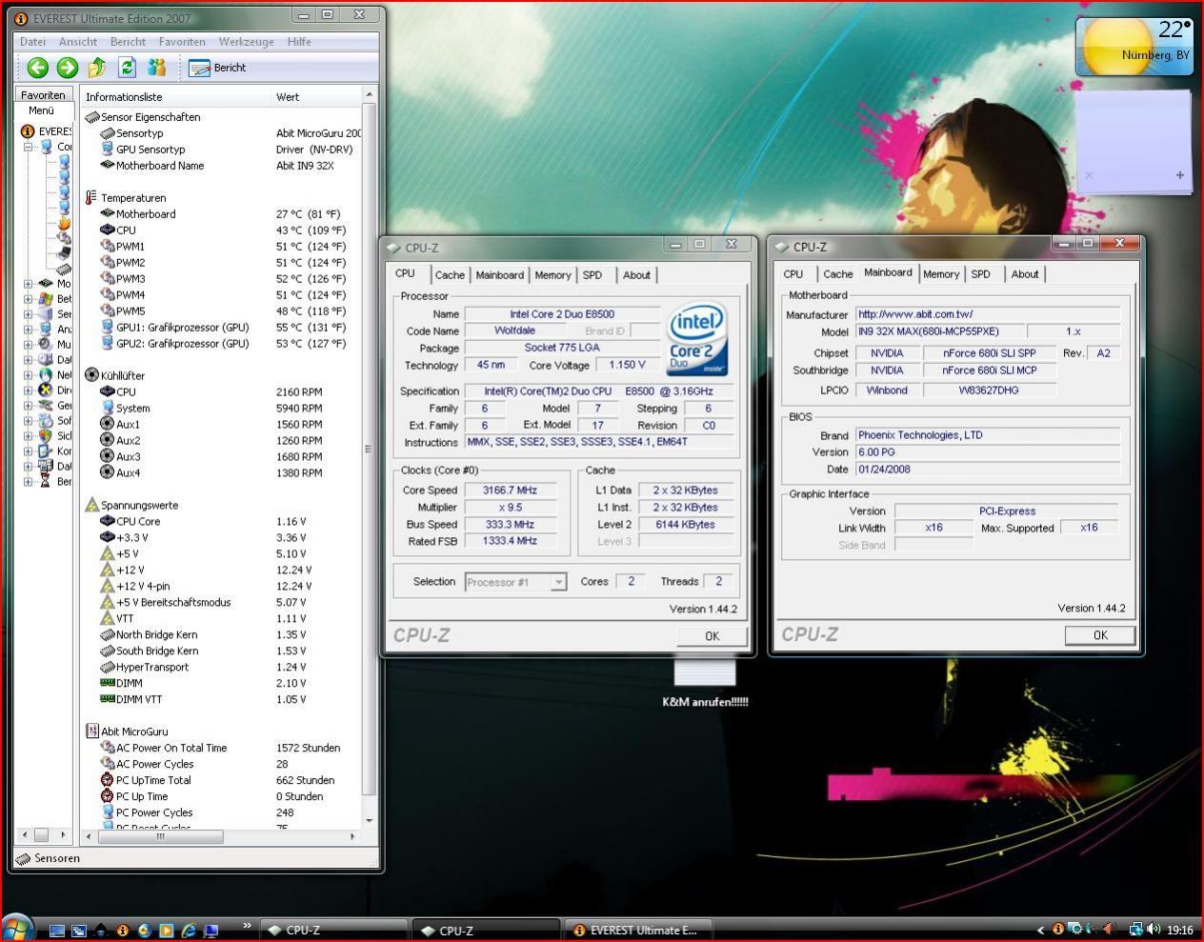Viewport: 1204px width, 942px height.
Task: Open the Bericht report toolbar button
Action: [x=218, y=68]
